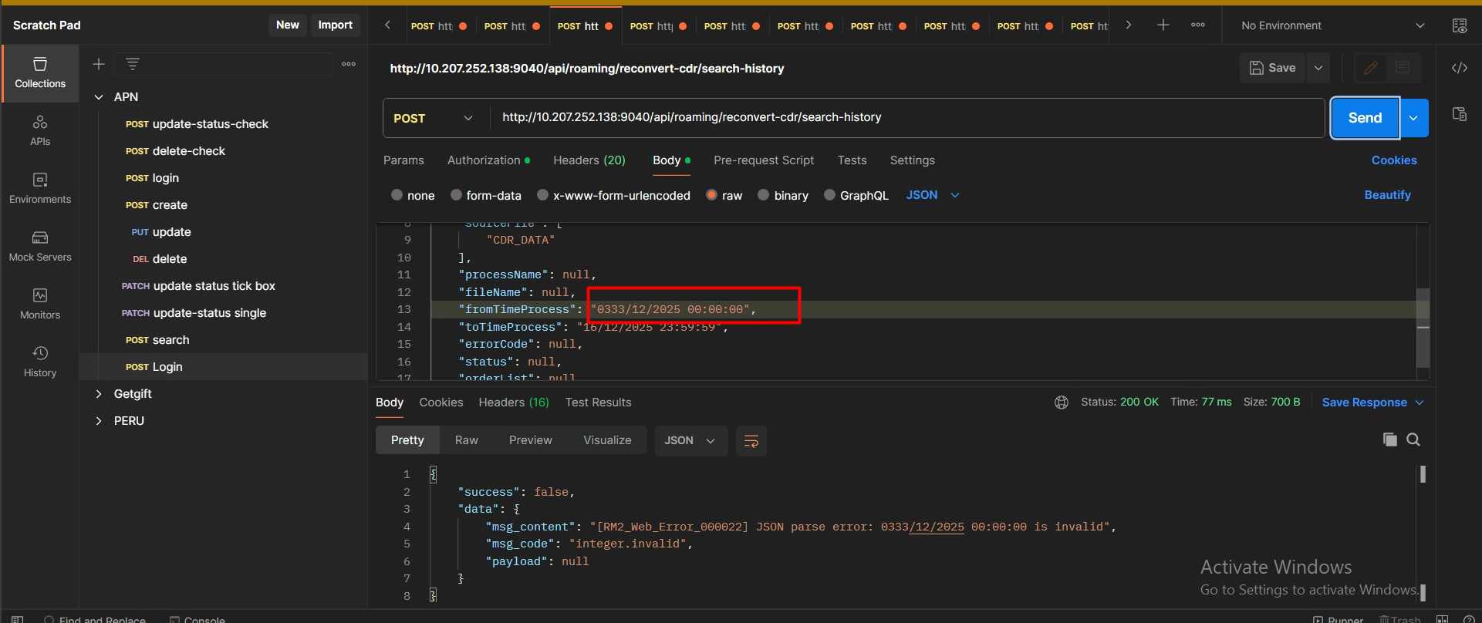This screenshot has width=1482, height=623.
Task: Expand the Getgift collection
Action: (99, 394)
